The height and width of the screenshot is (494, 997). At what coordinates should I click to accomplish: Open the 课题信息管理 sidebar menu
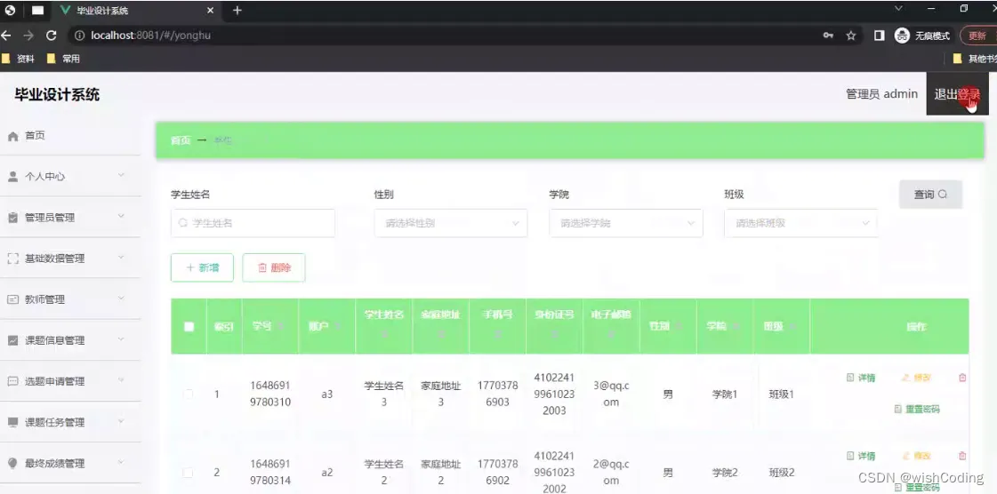[70, 340]
